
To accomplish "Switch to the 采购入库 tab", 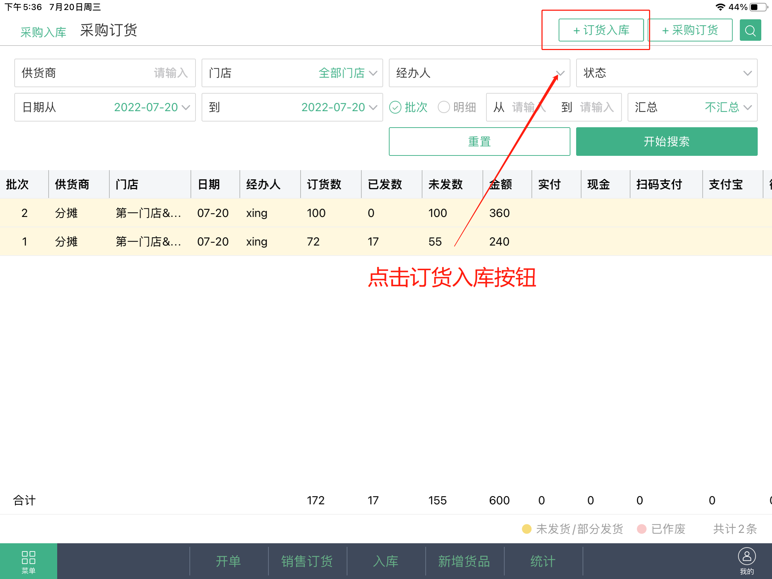I will [43, 32].
